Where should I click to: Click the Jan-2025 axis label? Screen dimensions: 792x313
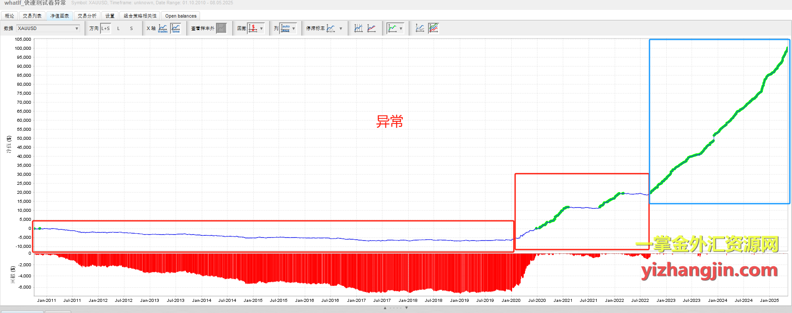tap(769, 301)
